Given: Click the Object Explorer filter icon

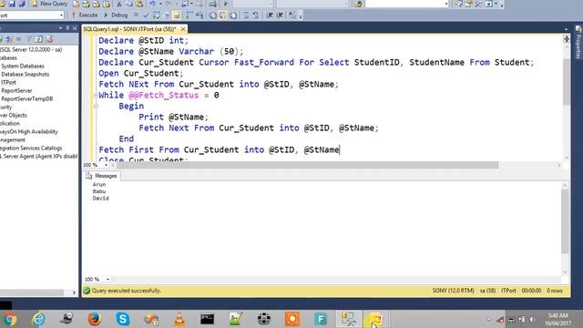Looking at the screenshot, I should pyautogui.click(x=28, y=39).
